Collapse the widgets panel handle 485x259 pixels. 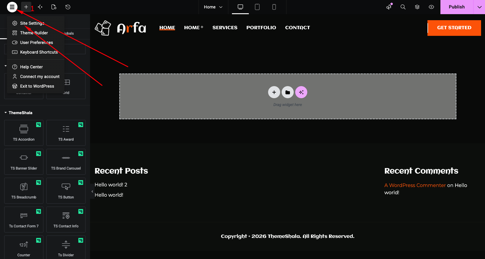(x=92, y=192)
